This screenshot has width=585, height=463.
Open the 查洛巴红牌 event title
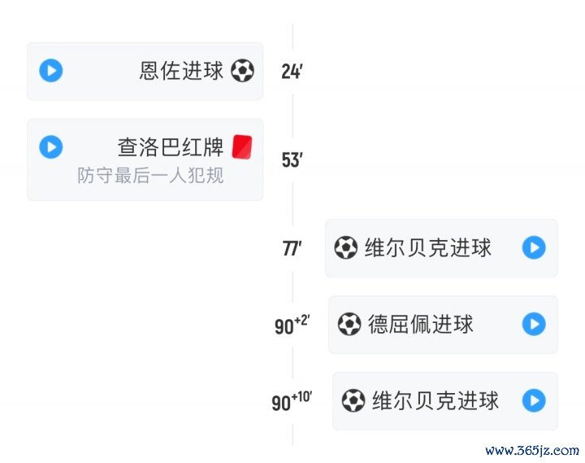pyautogui.click(x=171, y=147)
